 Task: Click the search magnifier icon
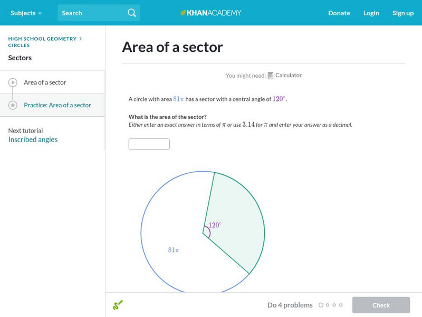132,13
